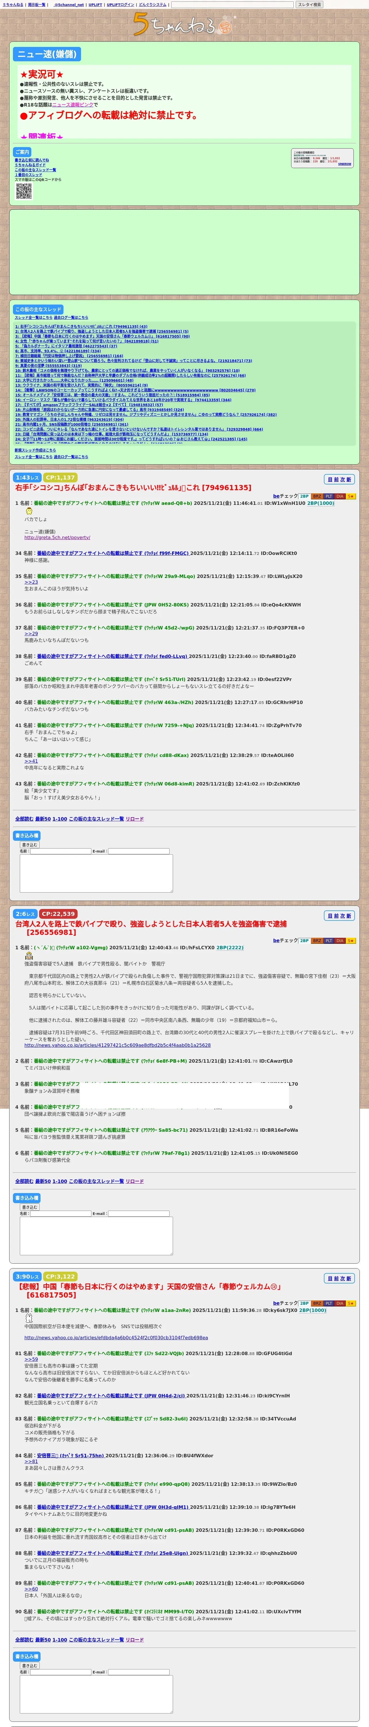Image resolution: width=369 pixels, height=1727 pixels.
Task: Focus the thread title search field
Action: [x=232, y=5]
